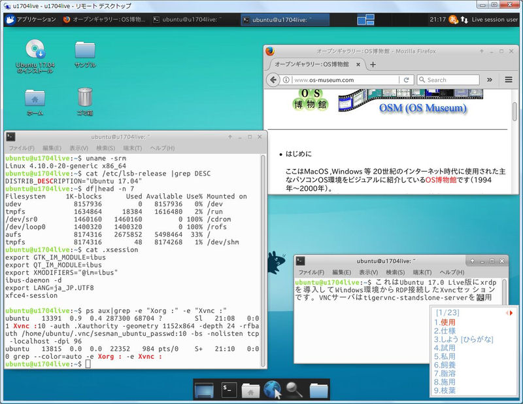Select the Ubuntu 17.04 install desktop icon

click(x=35, y=56)
